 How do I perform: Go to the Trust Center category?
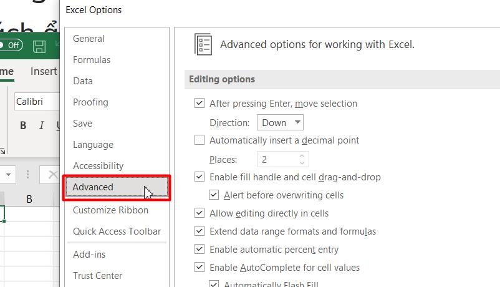coord(97,276)
